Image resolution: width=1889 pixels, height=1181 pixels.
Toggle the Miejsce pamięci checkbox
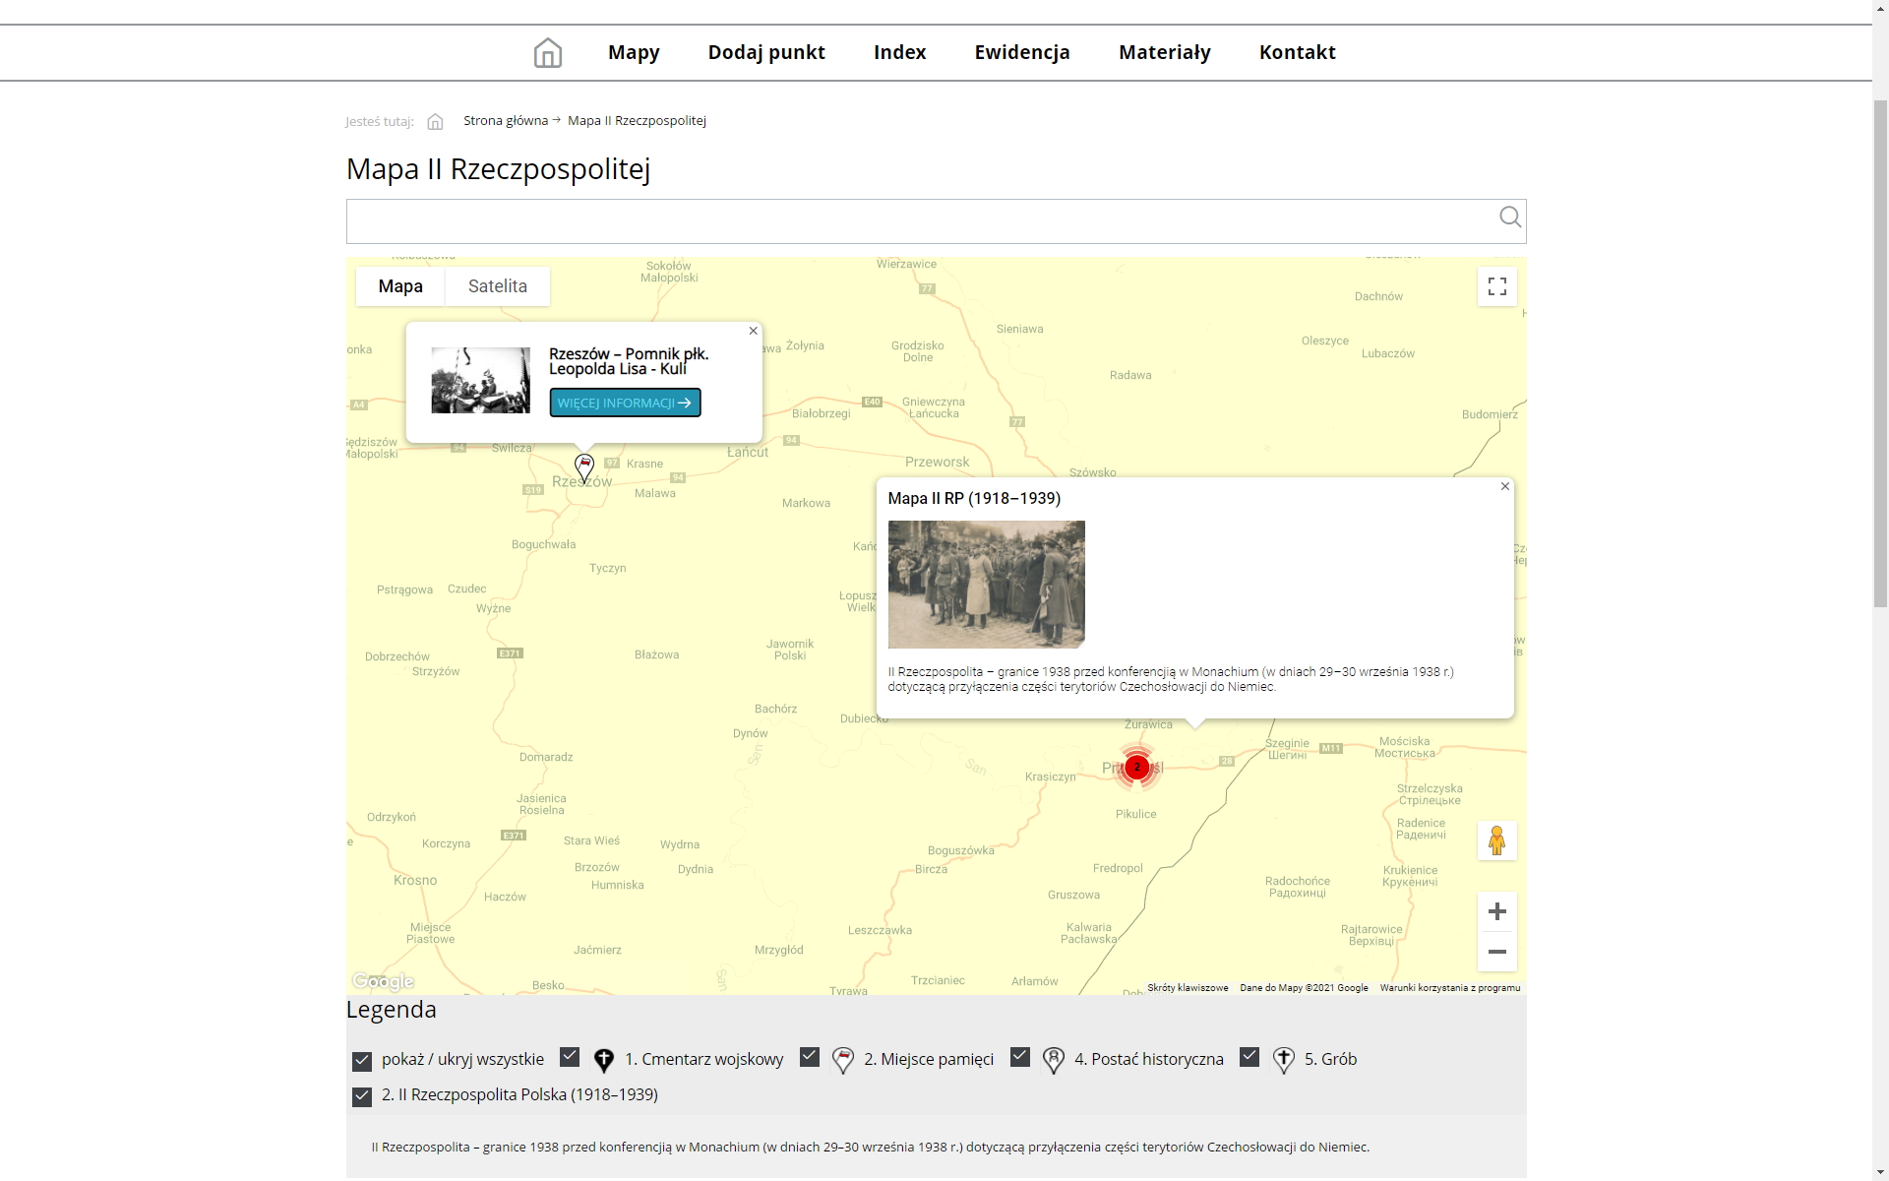point(810,1057)
